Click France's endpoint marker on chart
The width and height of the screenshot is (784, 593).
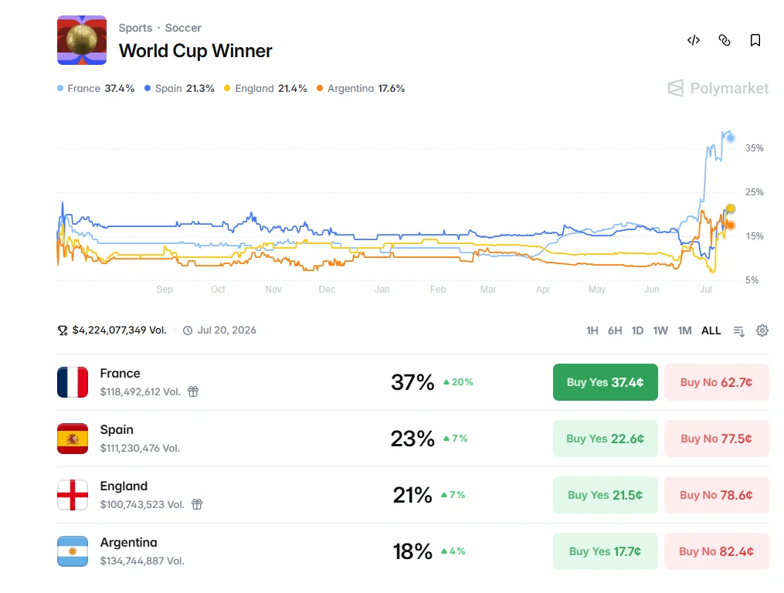(731, 138)
